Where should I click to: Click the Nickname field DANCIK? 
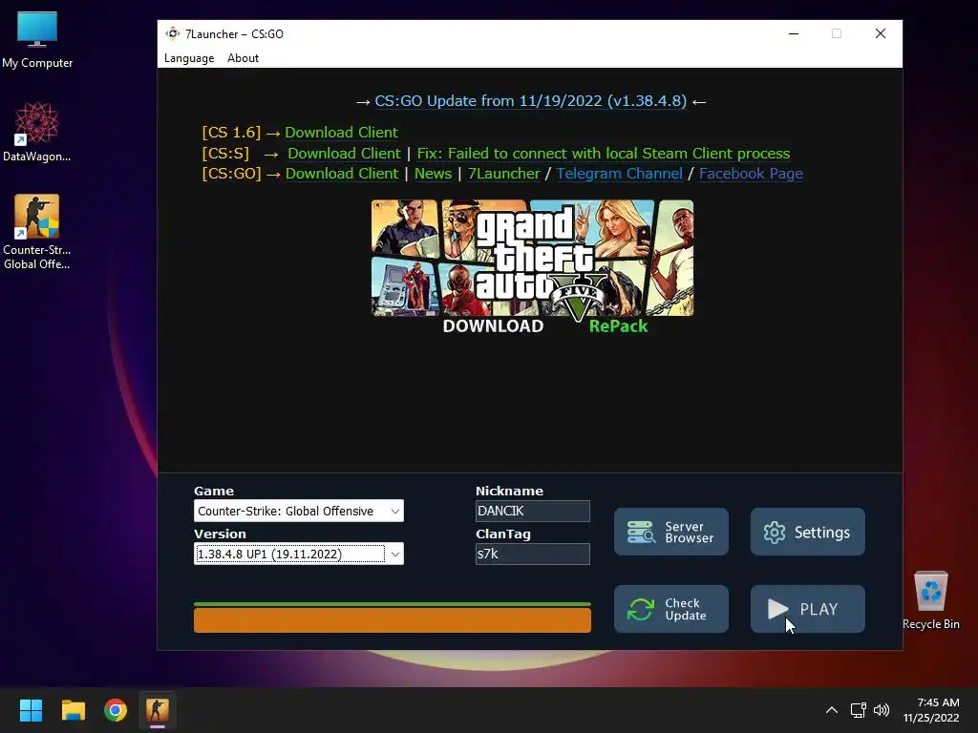[533, 512]
